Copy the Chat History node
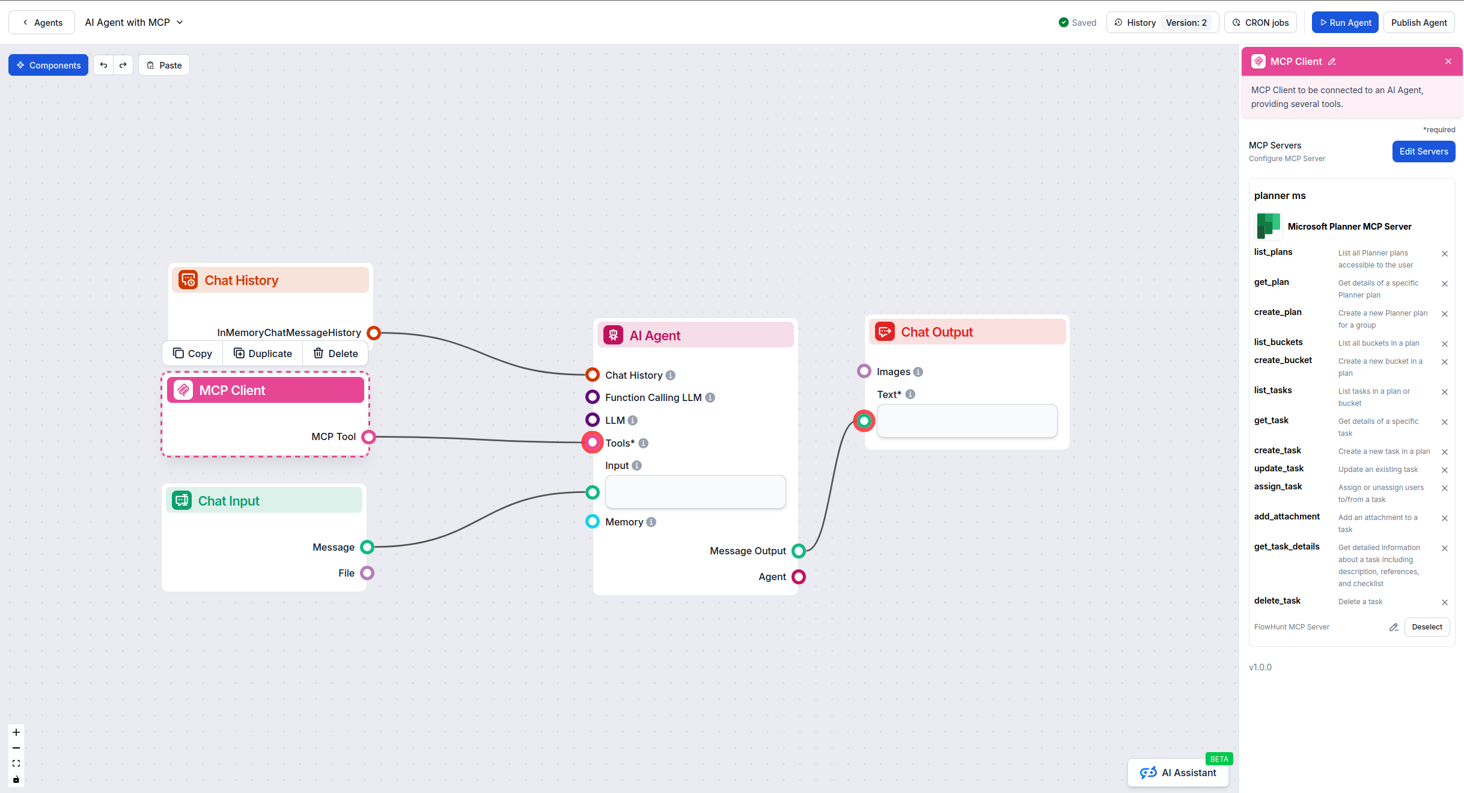Screen dimensions: 1464x793 point(192,353)
